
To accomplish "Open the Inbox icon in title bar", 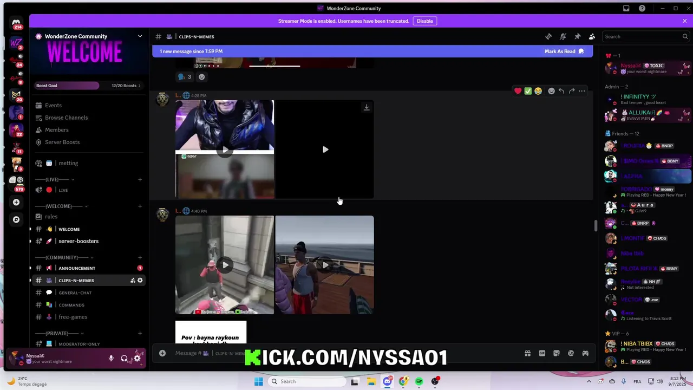I will tap(626, 8).
